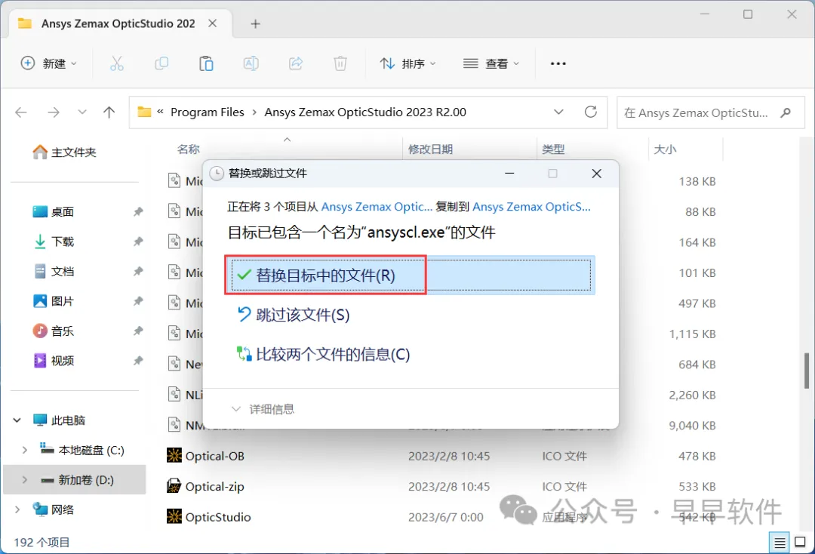Image resolution: width=815 pixels, height=554 pixels.
Task: Go forward with the right arrow
Action: pos(54,112)
